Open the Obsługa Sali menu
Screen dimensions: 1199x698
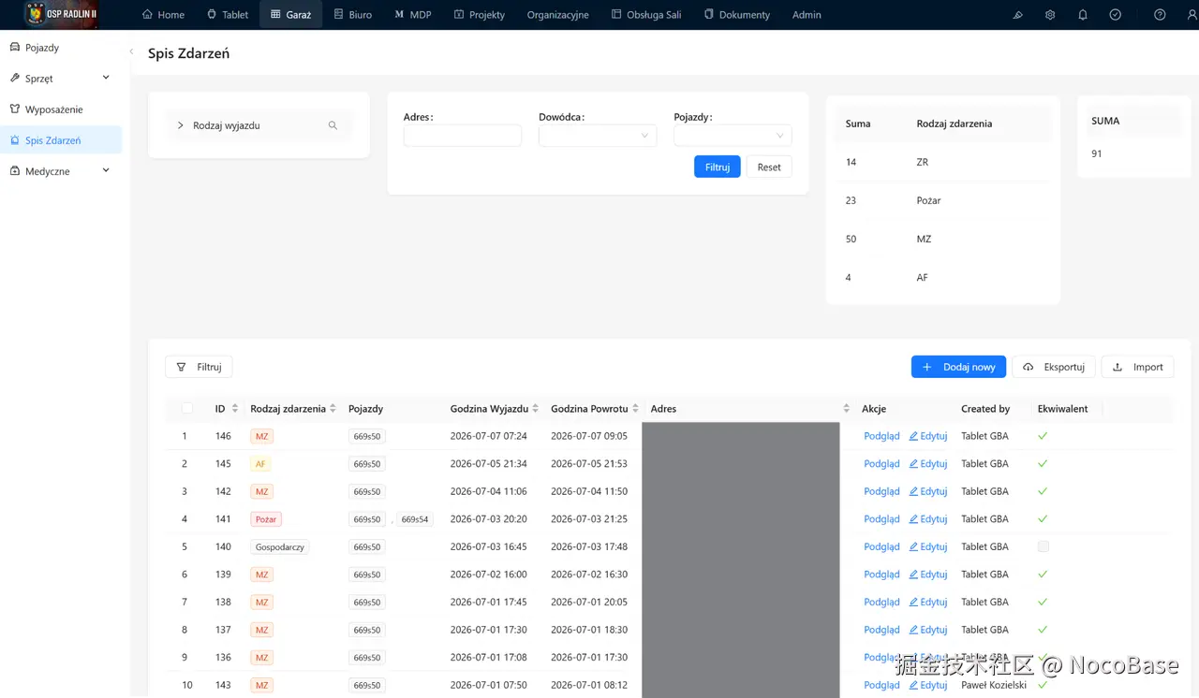pyautogui.click(x=646, y=15)
